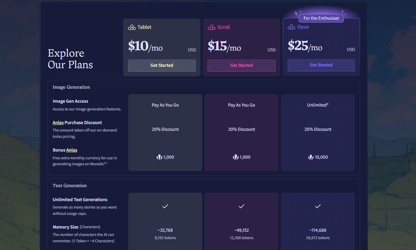
Task: Click the Opus unlimited text checkmark
Action: click(318, 206)
